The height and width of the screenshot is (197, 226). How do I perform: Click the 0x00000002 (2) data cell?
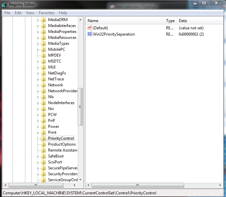(x=191, y=34)
